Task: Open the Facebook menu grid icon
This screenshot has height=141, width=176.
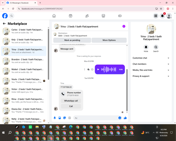Action: (156, 16)
